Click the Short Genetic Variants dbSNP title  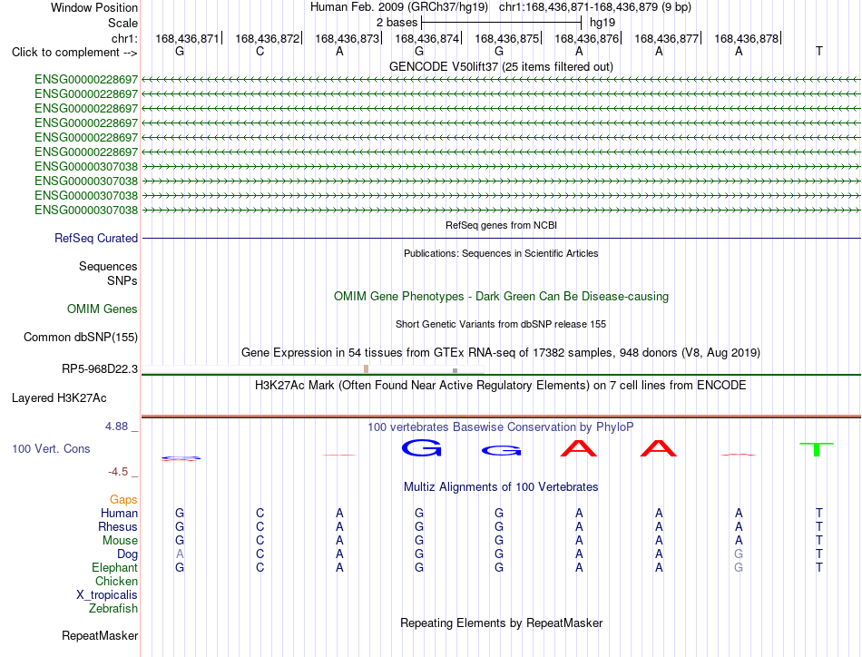point(501,324)
